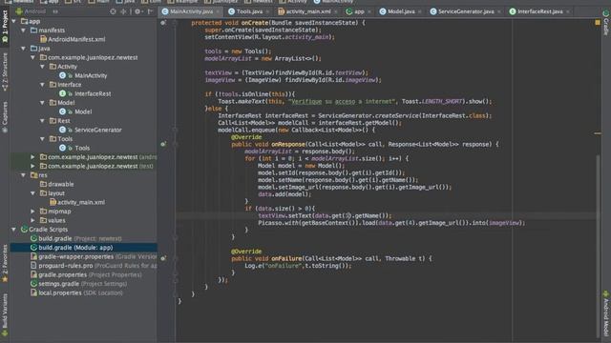Screen dimensions: 611x343
Task: Select the ServiceGenerator class icon
Action: tap(62, 130)
